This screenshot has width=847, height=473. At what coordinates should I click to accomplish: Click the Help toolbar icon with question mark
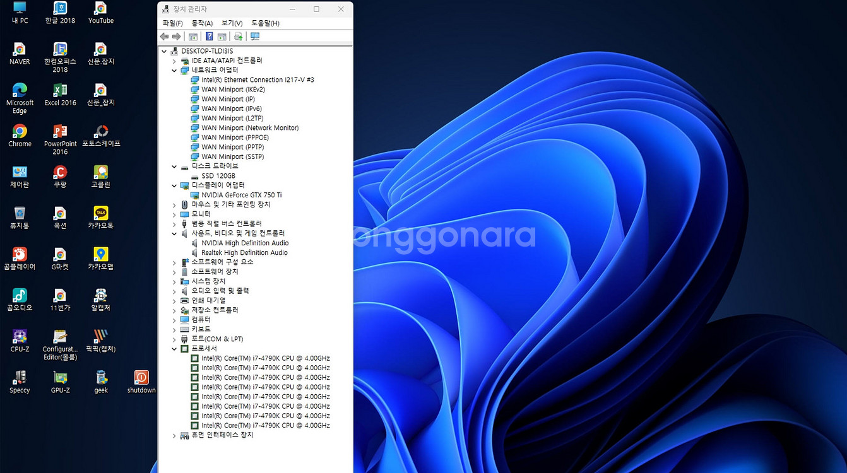pos(209,37)
